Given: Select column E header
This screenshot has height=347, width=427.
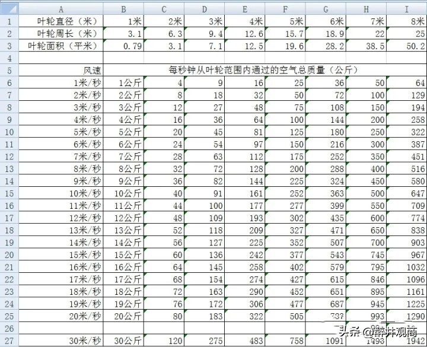Looking at the screenshot, I should point(244,9).
